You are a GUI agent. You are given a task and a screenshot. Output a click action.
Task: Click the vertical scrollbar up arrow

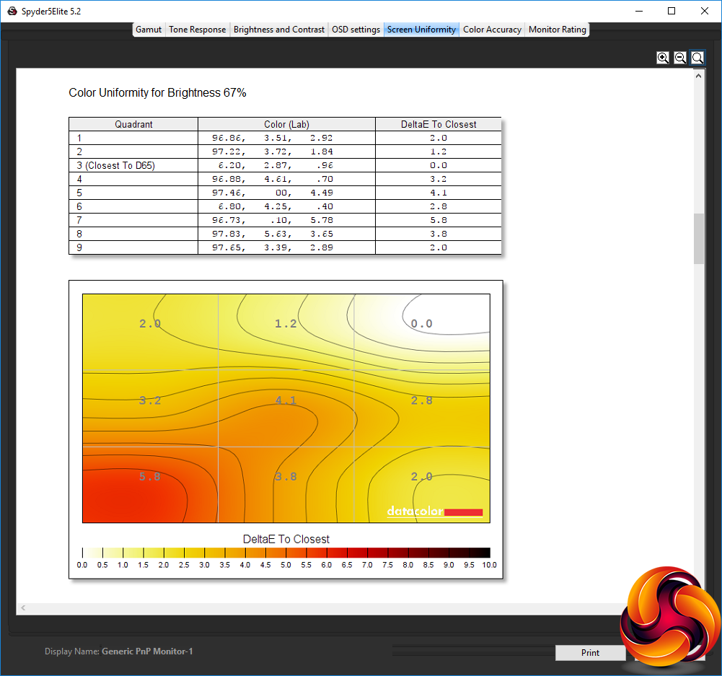[x=698, y=76]
